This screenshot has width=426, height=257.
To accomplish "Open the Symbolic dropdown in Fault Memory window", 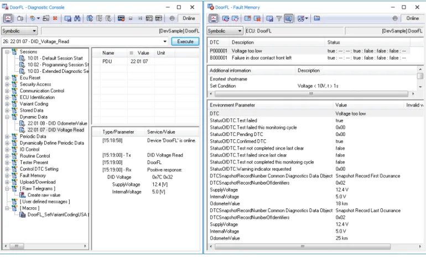I will pos(225,31).
